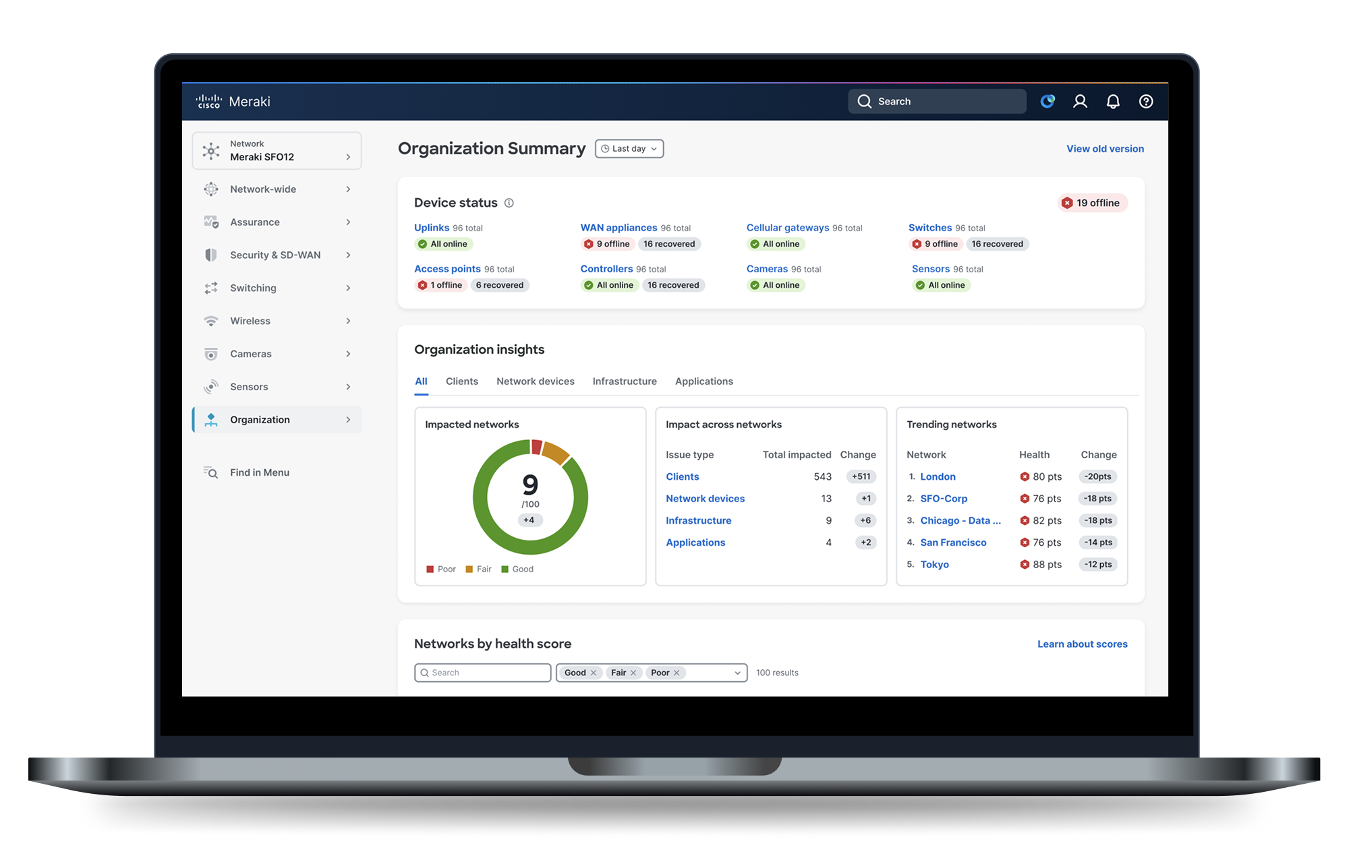The width and height of the screenshot is (1349, 864).
Task: Click the help question mark icon
Action: (1146, 101)
